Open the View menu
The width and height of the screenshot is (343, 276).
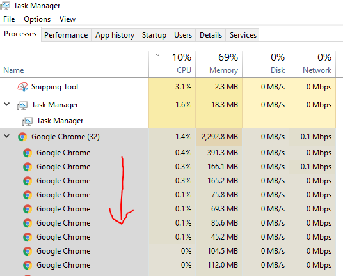click(x=67, y=19)
